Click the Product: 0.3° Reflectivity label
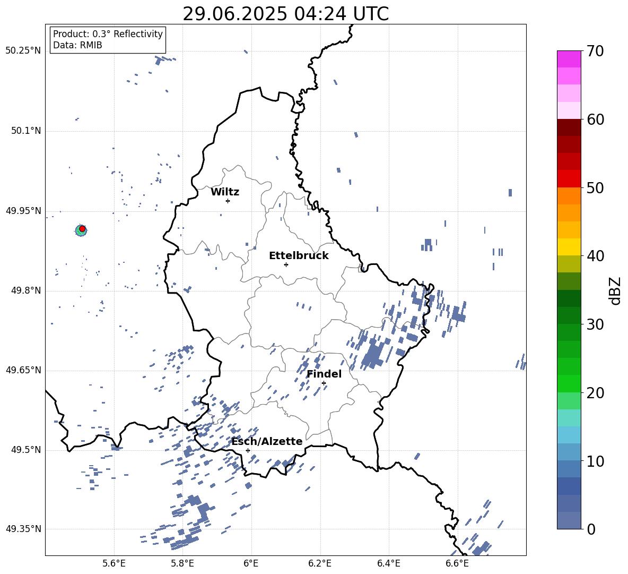Screen dimensions: 628x574 [108, 34]
